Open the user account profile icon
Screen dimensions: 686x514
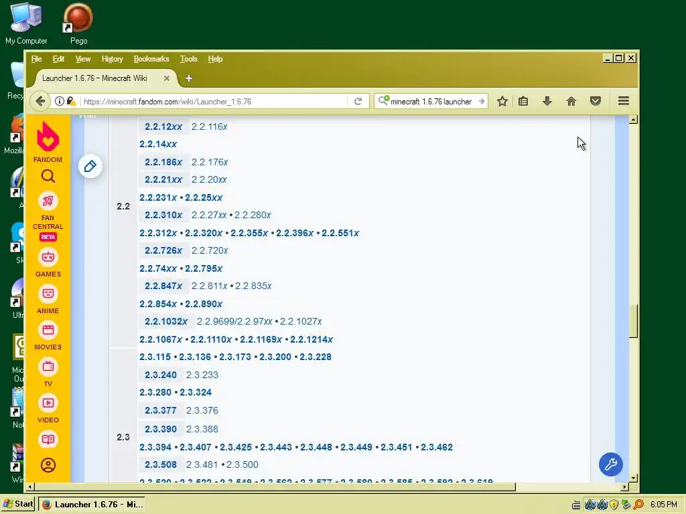point(48,465)
